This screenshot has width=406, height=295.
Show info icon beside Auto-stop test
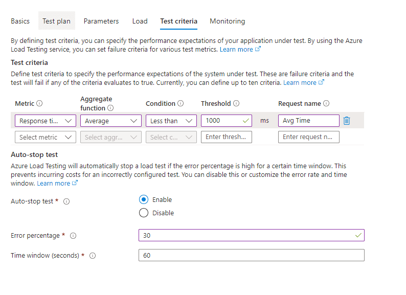click(x=66, y=201)
